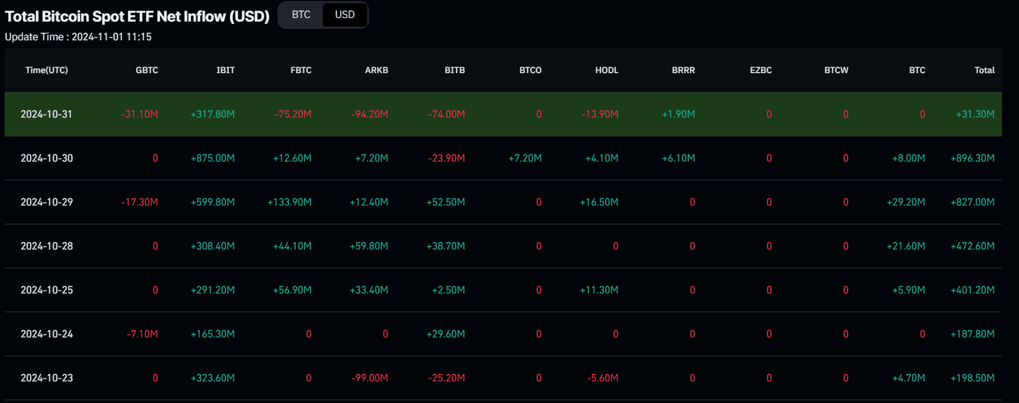Click the Total Bitcoin Spot ETF title
Image resolution: width=1019 pixels, height=403 pixels.
tap(137, 17)
